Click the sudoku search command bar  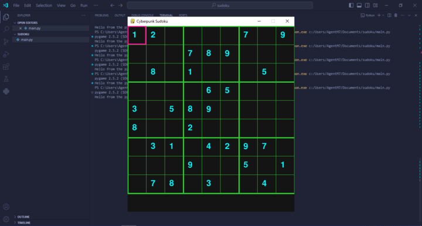[x=220, y=5]
